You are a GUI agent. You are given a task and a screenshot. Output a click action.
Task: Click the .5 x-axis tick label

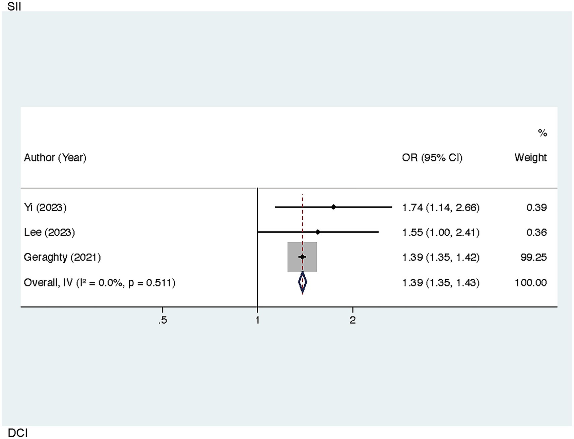coord(163,320)
